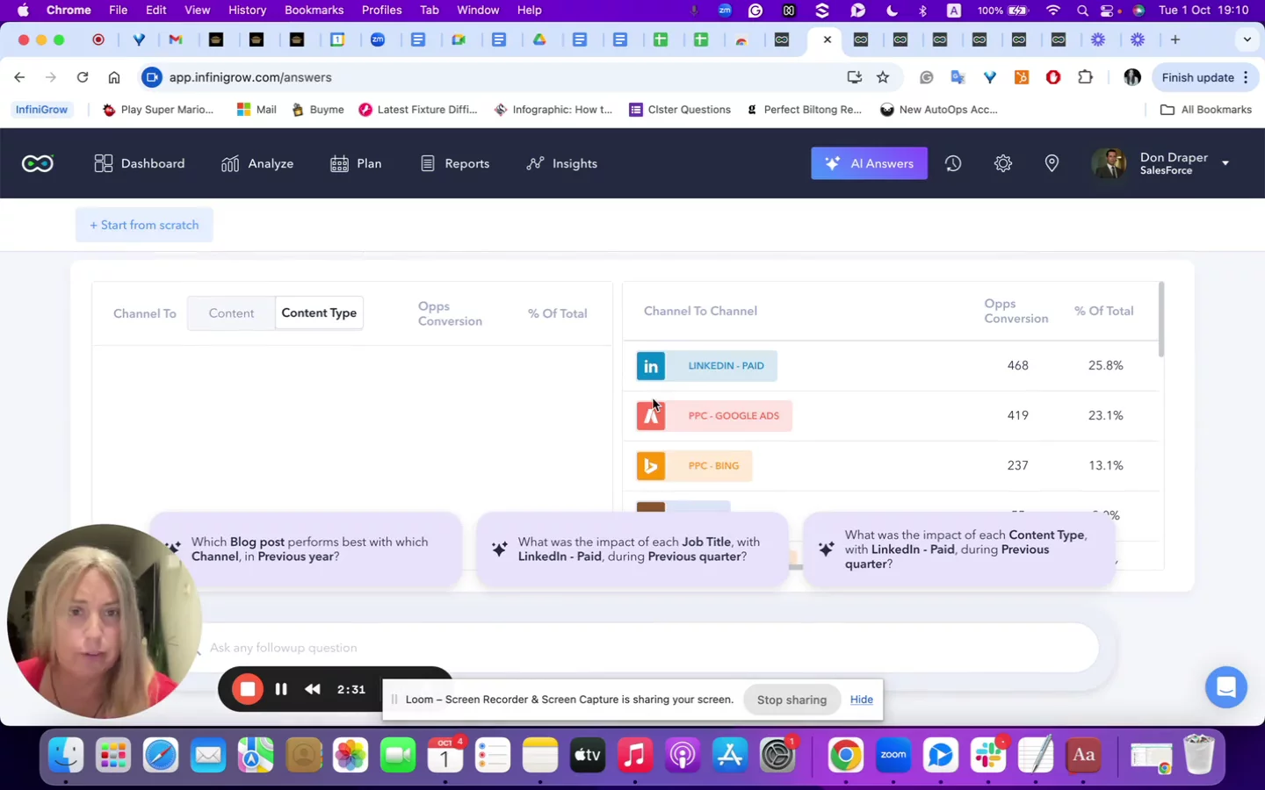
Task: Open the settings gear in navbar
Action: [1002, 163]
